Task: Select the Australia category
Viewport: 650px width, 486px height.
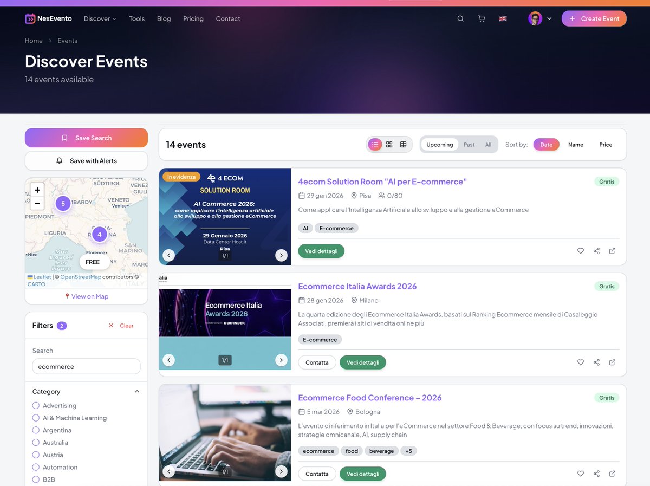Action: 50,443
